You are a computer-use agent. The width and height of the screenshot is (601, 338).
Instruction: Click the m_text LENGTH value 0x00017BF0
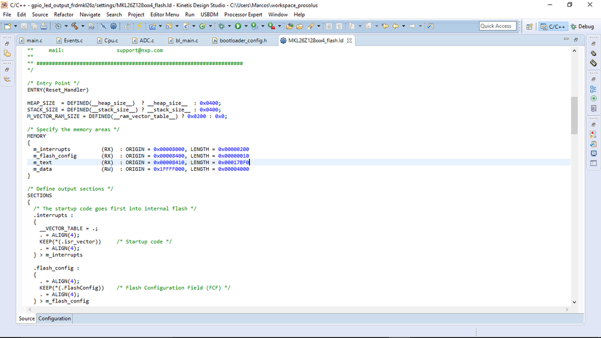click(233, 162)
